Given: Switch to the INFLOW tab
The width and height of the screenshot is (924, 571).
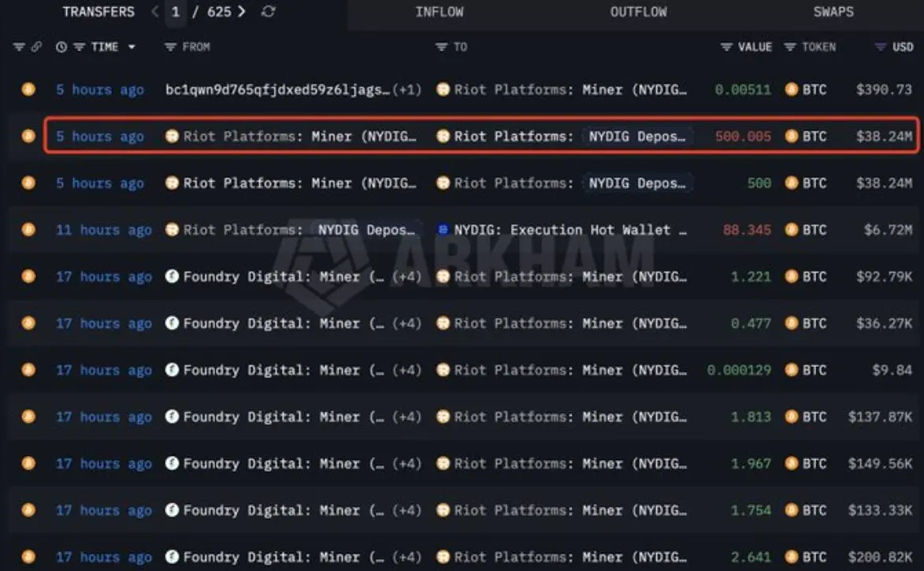Looking at the screenshot, I should point(439,12).
